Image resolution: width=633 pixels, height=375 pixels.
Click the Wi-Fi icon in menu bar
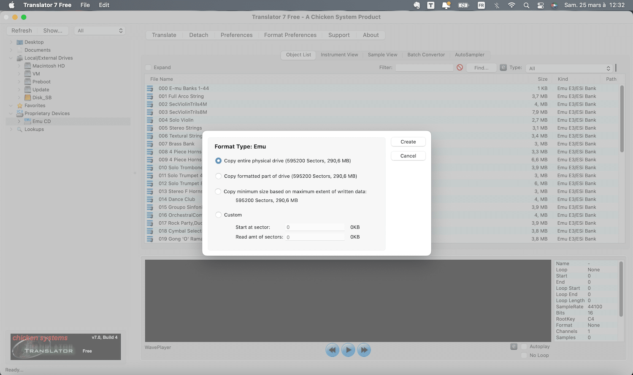pos(511,5)
